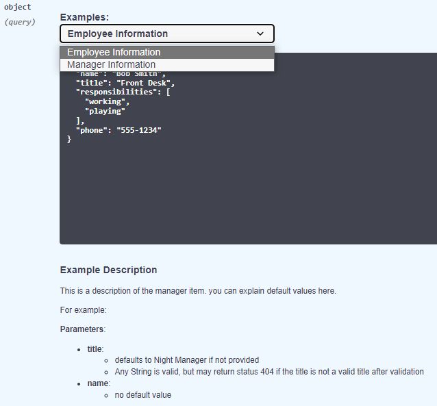Click the "phone": "555-1234" JSON line
Viewport: 437px width, 406px height.
118,130
